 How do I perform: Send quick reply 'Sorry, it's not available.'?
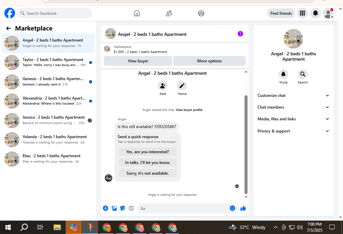[x=148, y=173]
